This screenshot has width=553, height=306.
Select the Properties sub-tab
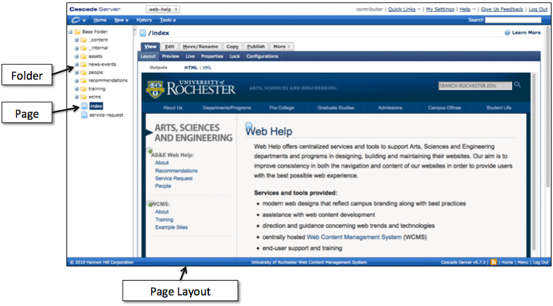tap(212, 56)
